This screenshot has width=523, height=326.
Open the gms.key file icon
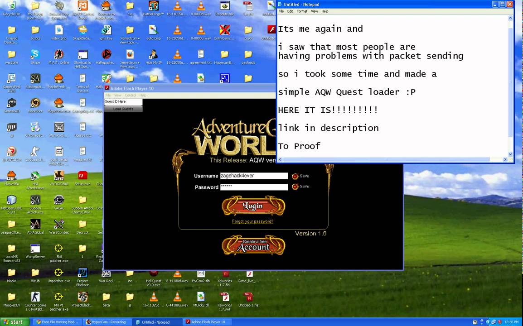(106, 30)
